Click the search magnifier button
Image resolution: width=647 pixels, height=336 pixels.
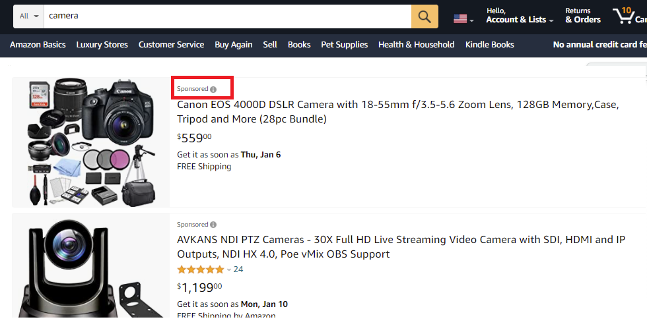tap(425, 16)
